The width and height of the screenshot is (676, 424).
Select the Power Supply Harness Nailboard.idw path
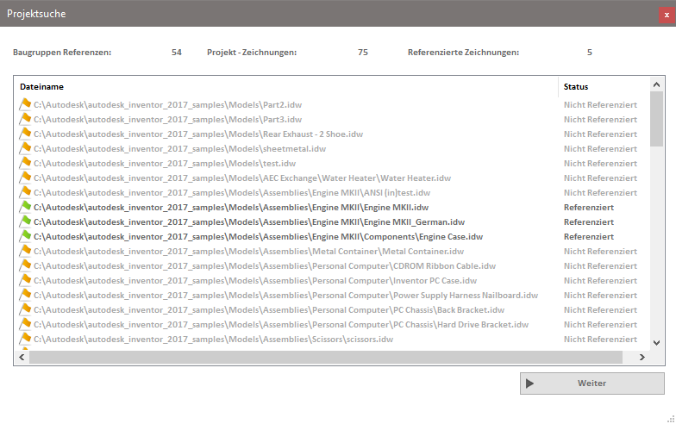click(x=286, y=295)
